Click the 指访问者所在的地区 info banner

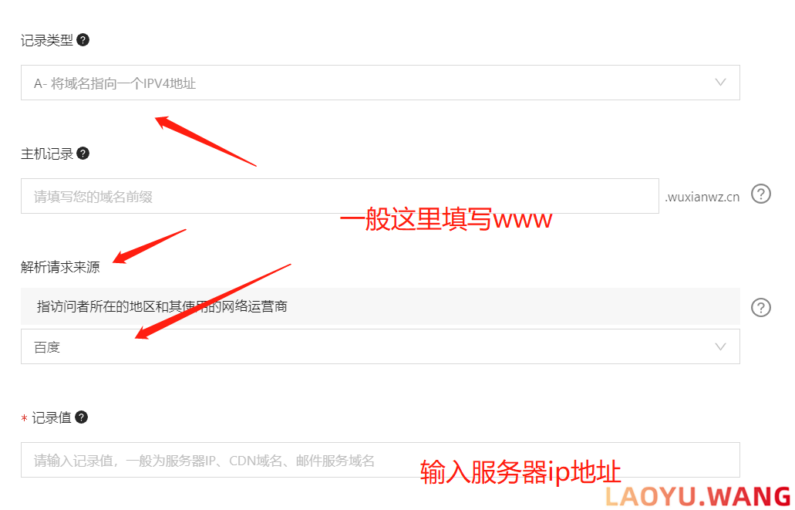tap(380, 306)
